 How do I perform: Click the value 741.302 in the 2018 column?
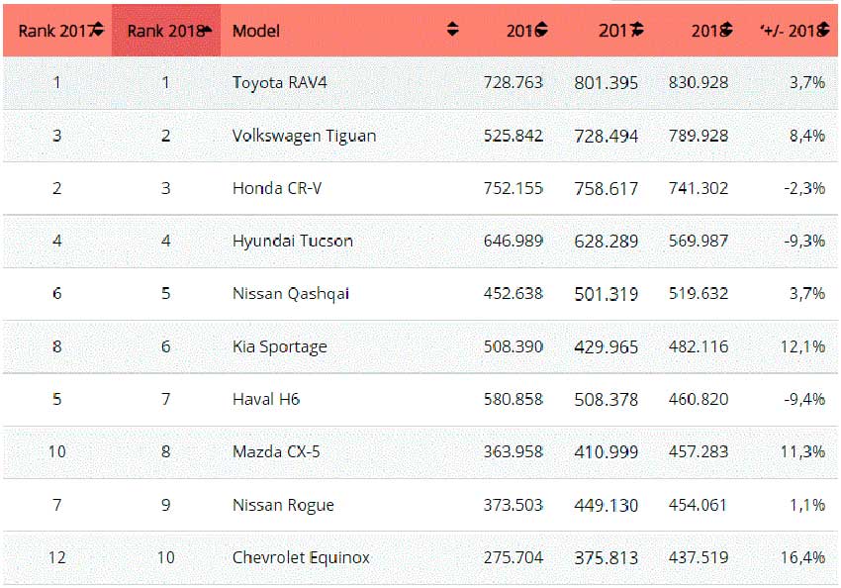point(699,188)
